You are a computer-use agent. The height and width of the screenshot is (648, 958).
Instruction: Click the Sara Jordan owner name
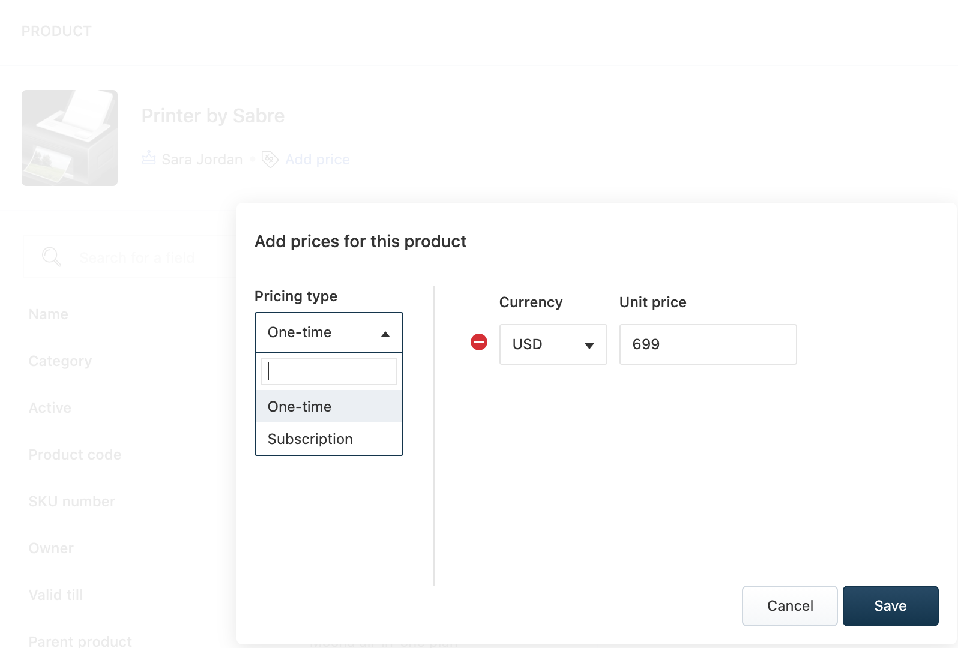click(202, 160)
